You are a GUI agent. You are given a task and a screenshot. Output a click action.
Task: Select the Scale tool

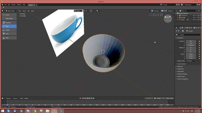pyautogui.click(x=9, y=34)
